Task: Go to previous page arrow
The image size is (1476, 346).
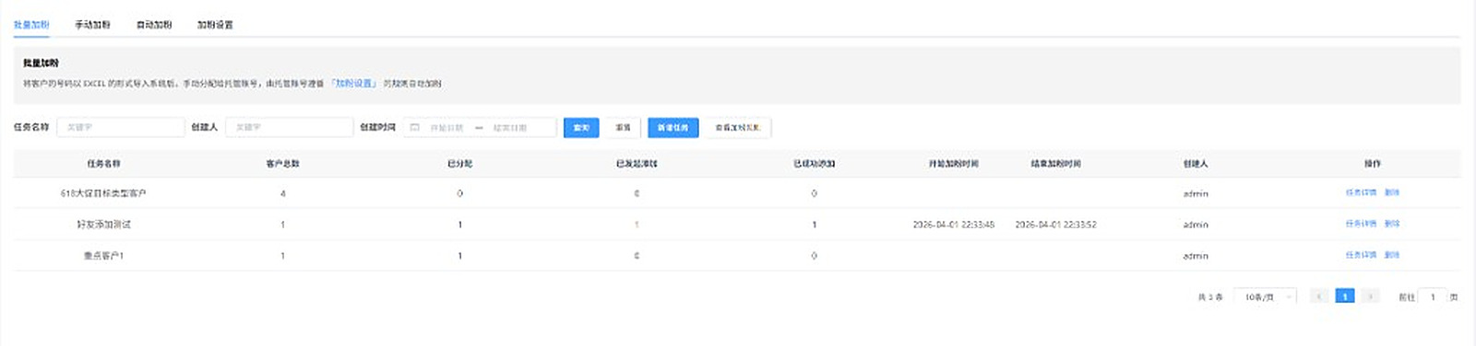Action: (1320, 296)
